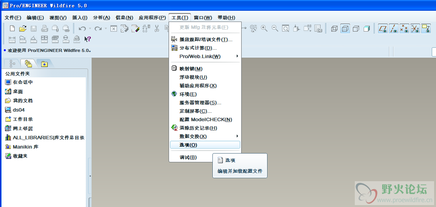Click the regenerate d1 dimension values icon
The width and height of the screenshot is (436, 207).
pos(146,28)
